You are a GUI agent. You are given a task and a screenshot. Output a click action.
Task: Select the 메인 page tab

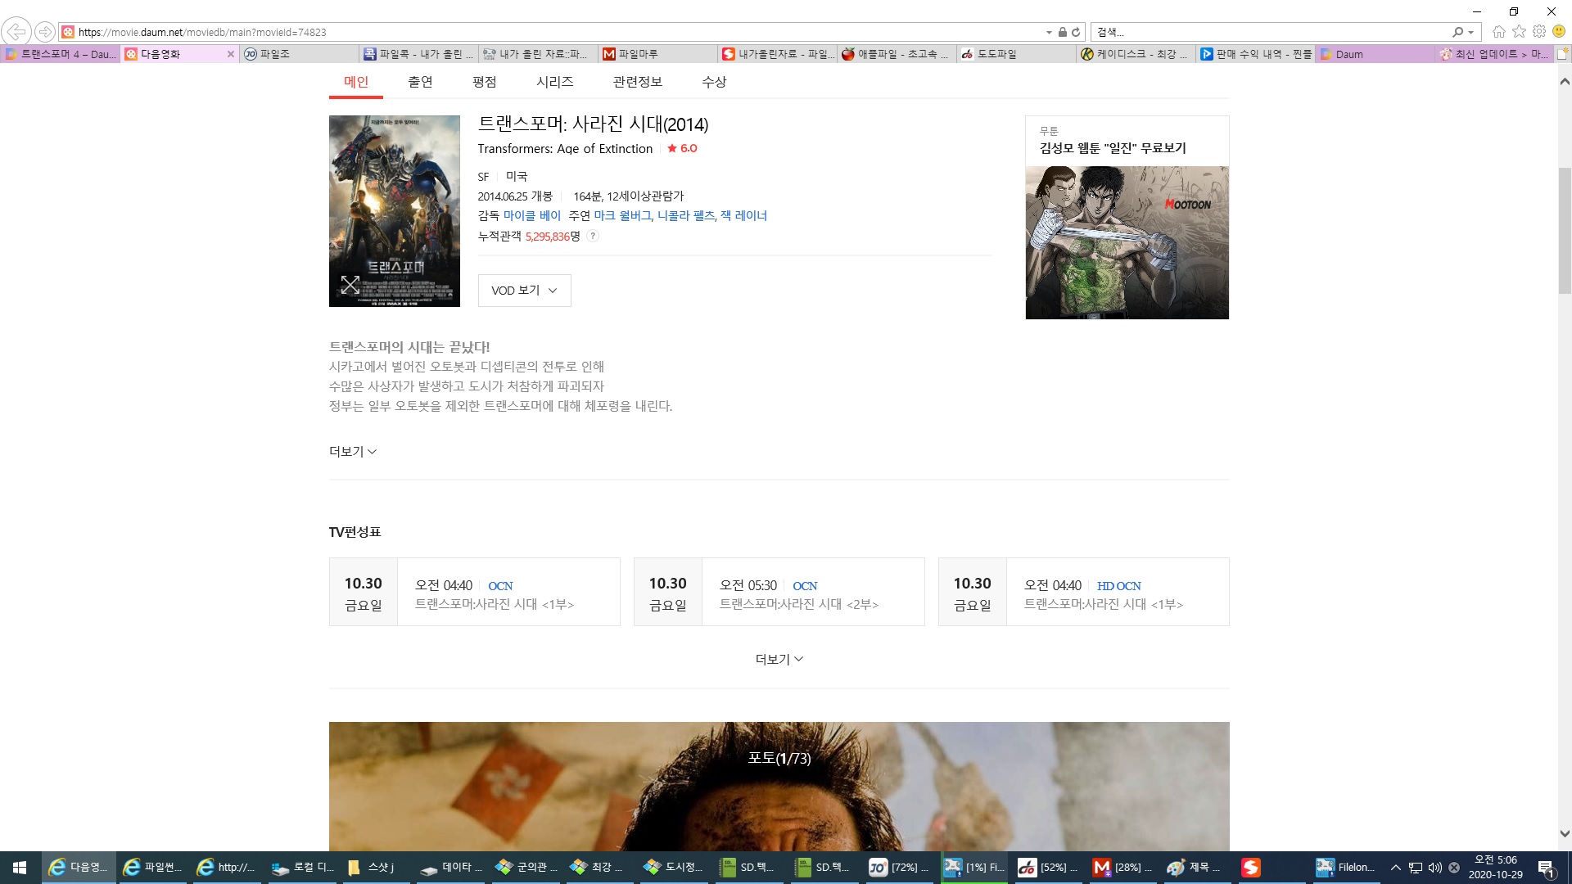[356, 82]
